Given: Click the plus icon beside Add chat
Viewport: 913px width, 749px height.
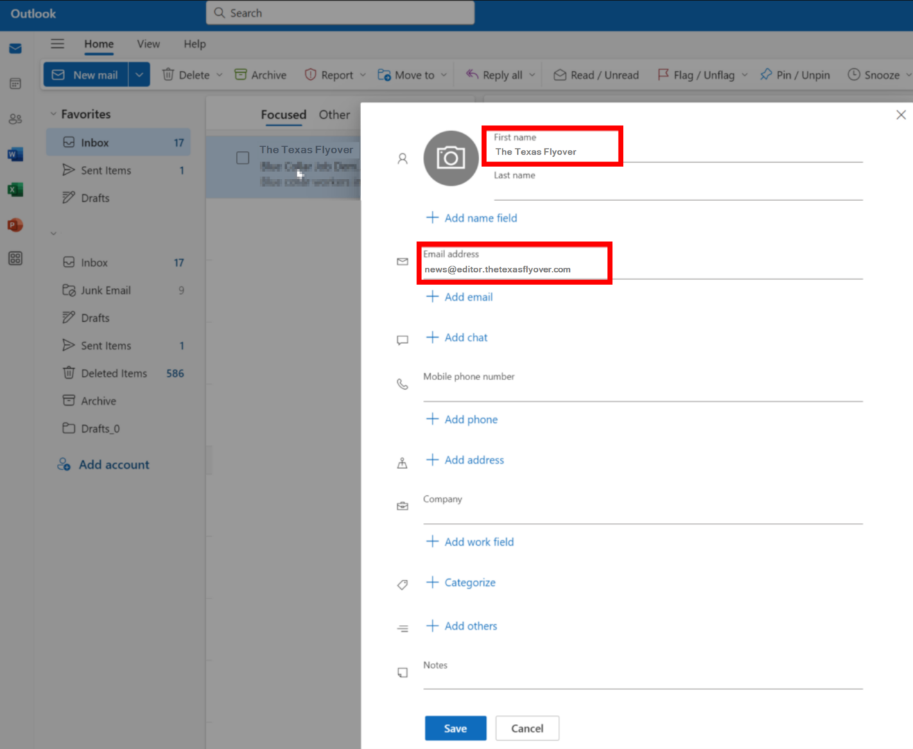Looking at the screenshot, I should (x=432, y=337).
